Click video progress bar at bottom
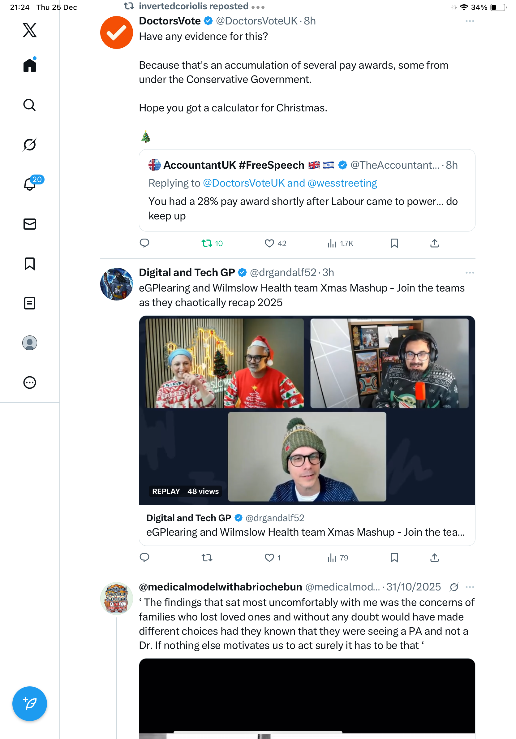 257,732
